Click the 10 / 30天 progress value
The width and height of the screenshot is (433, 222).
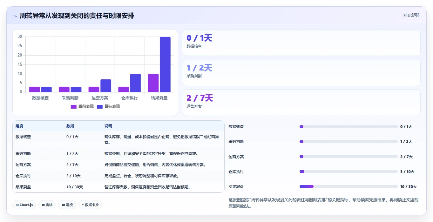pyautogui.click(x=409, y=187)
